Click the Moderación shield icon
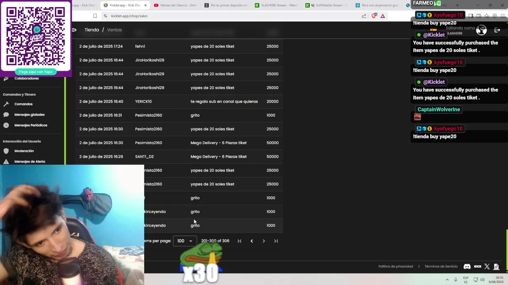Image resolution: width=508 pixels, height=285 pixels. coord(6,151)
